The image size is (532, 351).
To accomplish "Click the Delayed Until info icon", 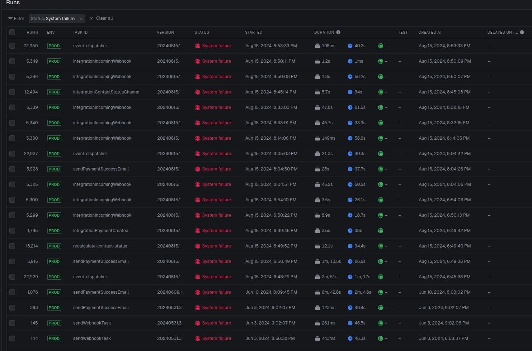I will [x=522, y=32].
